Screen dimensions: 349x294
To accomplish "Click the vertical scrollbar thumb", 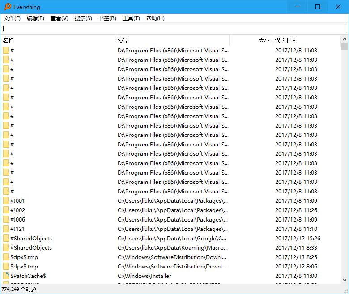I will click(x=345, y=46).
